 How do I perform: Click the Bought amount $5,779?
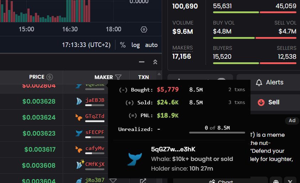tap(167, 89)
